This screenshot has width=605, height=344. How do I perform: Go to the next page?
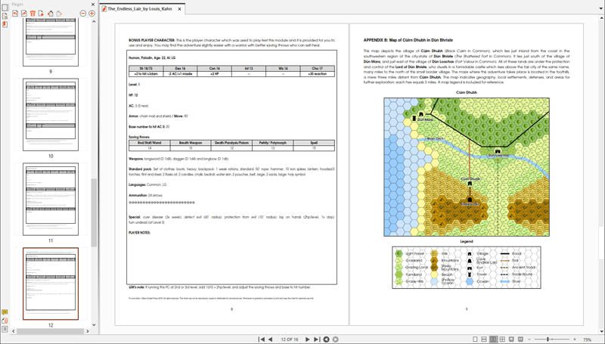[x=307, y=339]
